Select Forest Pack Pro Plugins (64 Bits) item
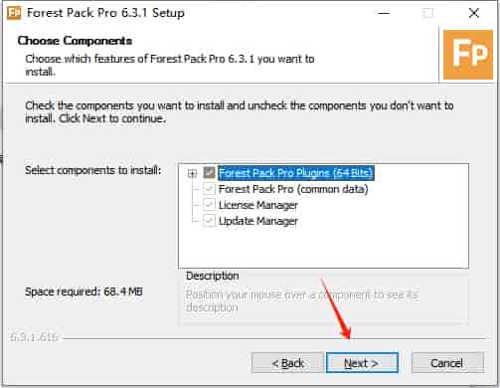 point(296,173)
